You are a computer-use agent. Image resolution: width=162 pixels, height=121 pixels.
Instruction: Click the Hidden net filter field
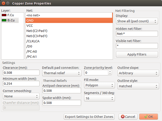[137, 34]
